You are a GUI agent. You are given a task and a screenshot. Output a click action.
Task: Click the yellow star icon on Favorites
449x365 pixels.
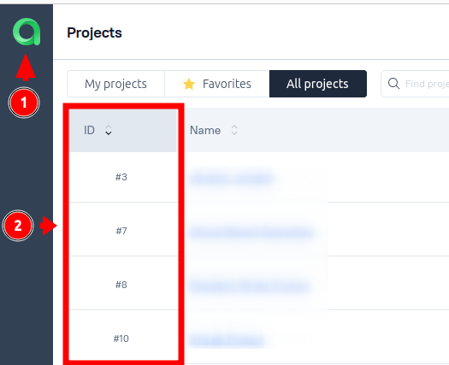pos(189,84)
